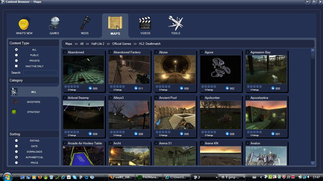The width and height of the screenshot is (323, 181).
Task: Expand the Agression Bay card arrow
Action: tap(248, 52)
